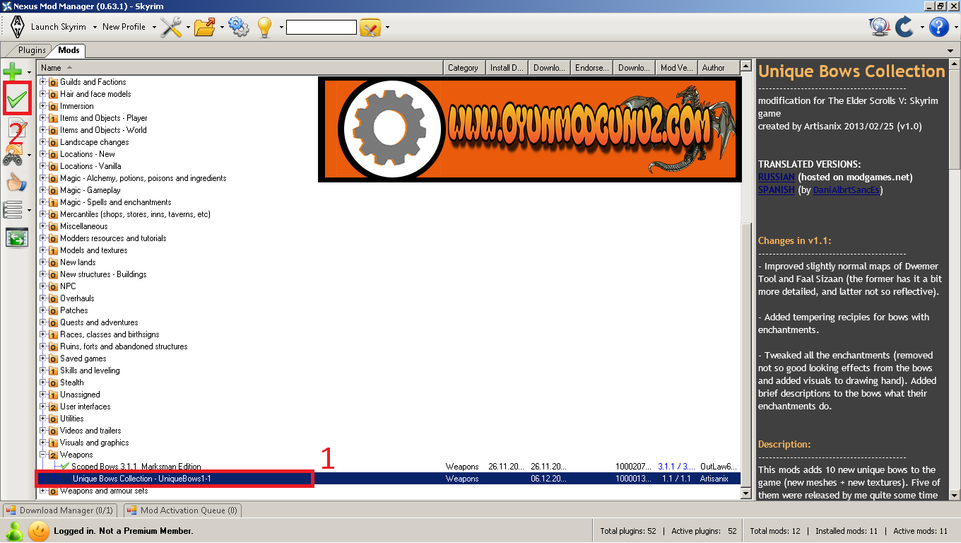Select the Quests and adventures category
This screenshot has width=961, height=543.
(x=99, y=322)
